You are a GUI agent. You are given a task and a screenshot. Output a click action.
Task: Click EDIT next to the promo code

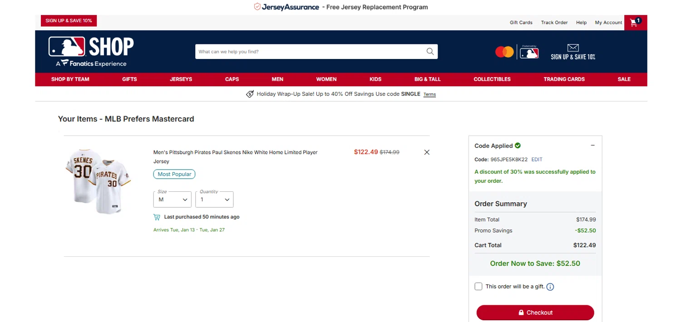pyautogui.click(x=537, y=160)
